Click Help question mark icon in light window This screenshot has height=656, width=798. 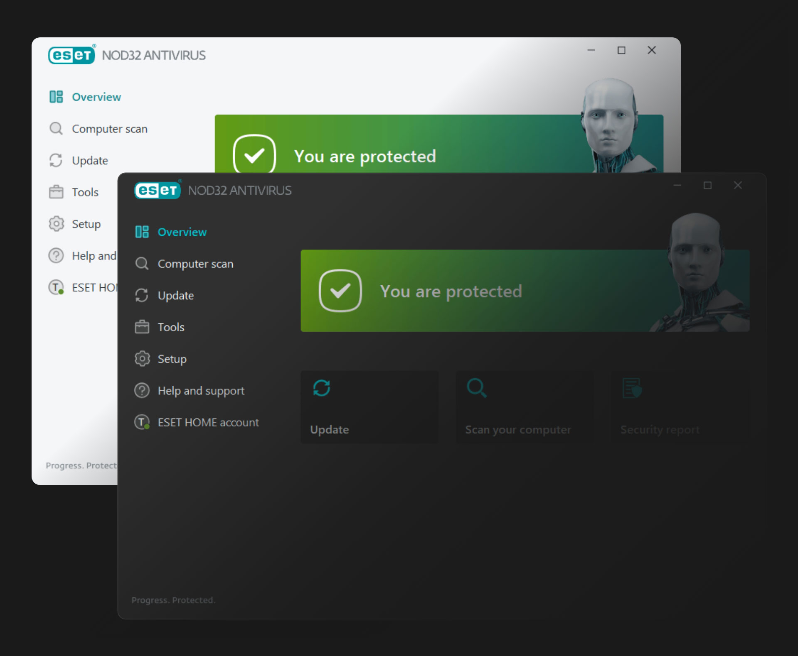point(56,255)
